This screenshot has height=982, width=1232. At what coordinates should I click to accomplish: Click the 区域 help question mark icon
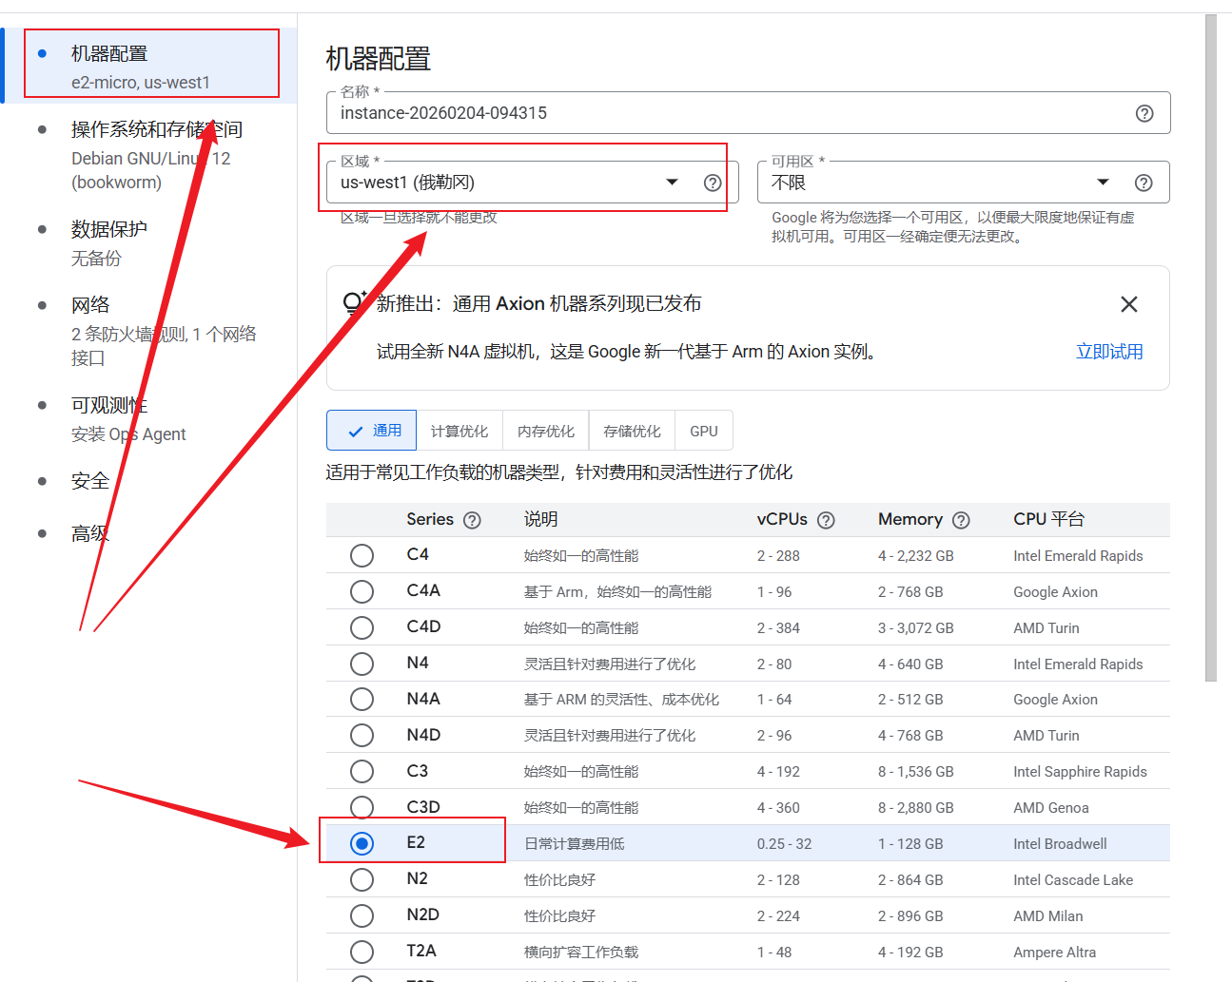coord(713,183)
